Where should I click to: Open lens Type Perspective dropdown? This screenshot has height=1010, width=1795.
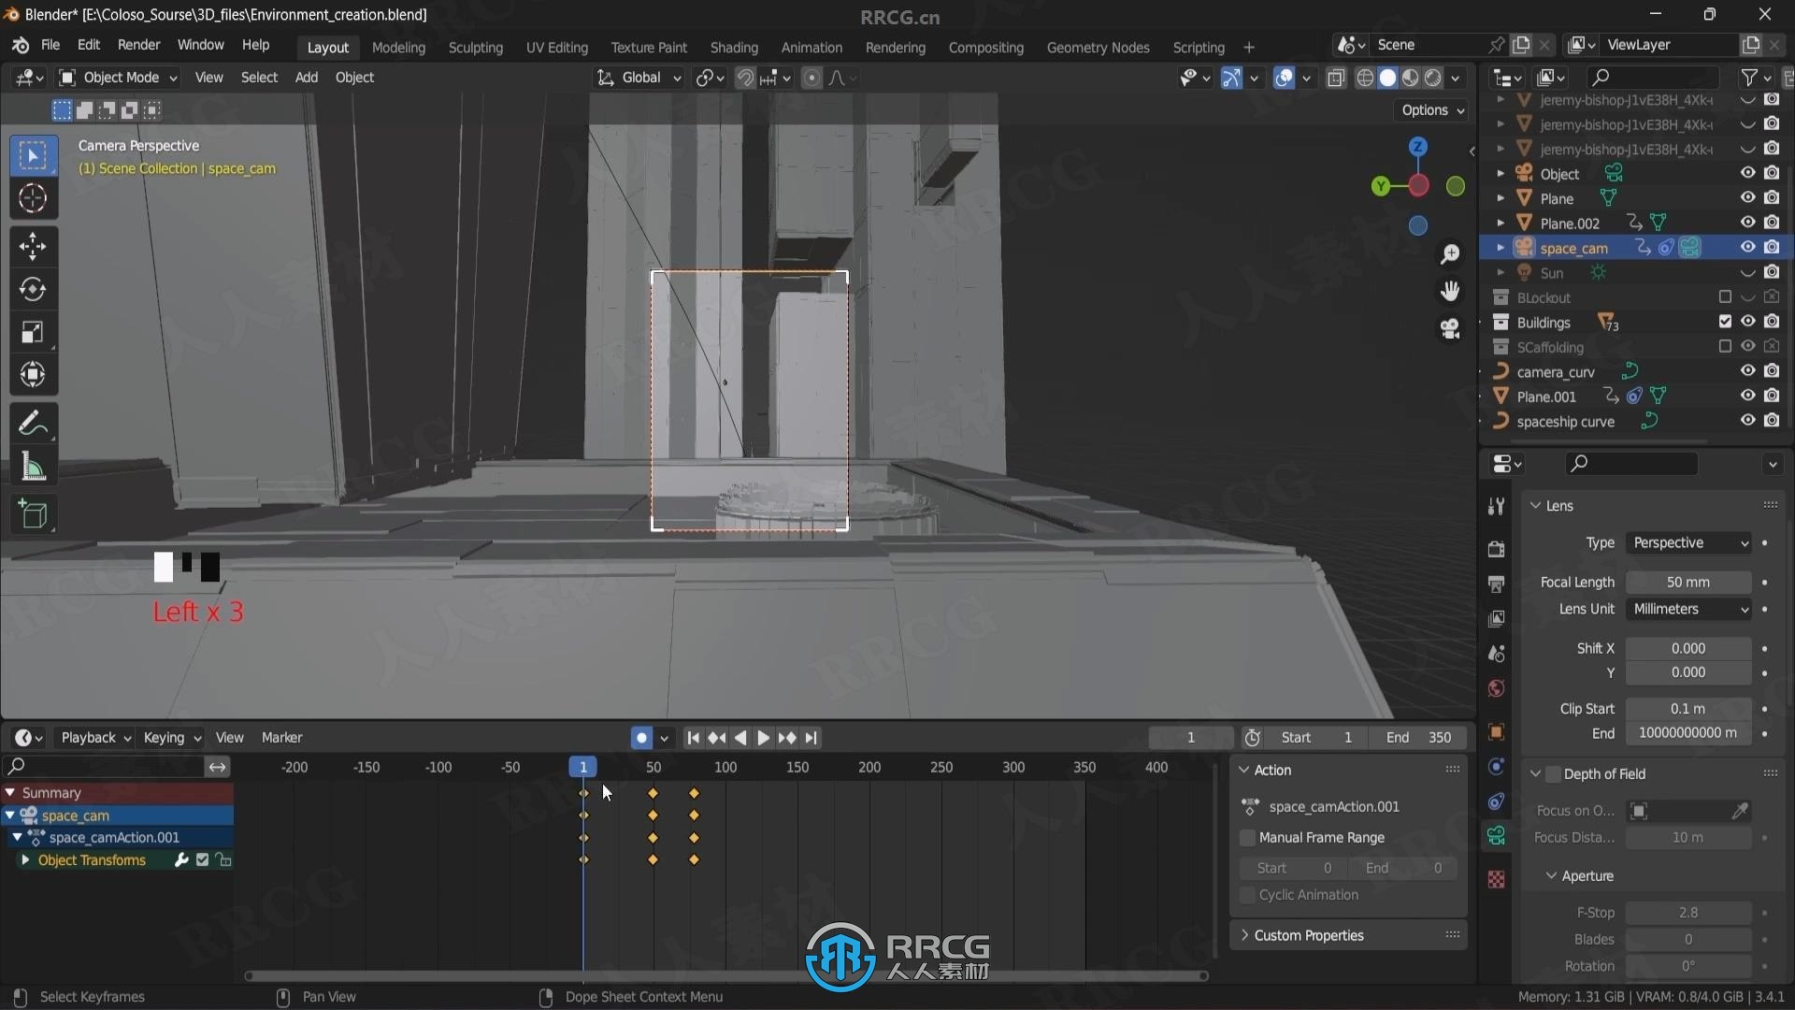tap(1688, 543)
